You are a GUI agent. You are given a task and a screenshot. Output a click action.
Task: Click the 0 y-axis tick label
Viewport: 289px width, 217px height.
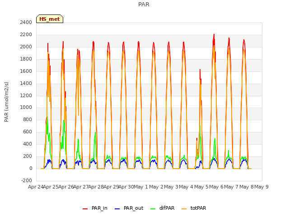click(x=31, y=168)
